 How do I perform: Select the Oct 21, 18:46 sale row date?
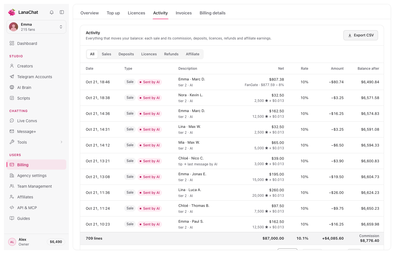98,82
